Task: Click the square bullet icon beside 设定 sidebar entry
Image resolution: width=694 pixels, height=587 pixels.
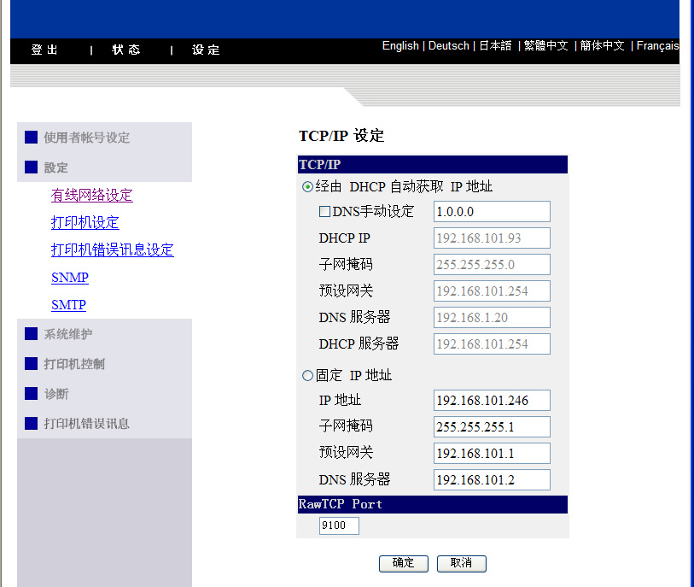Action: (32, 167)
